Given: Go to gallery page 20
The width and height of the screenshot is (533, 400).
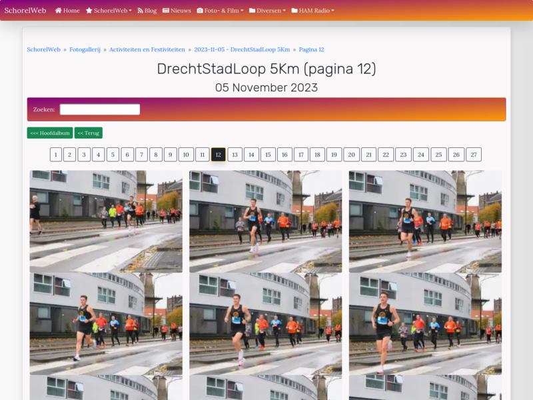Looking at the screenshot, I should point(352,155).
